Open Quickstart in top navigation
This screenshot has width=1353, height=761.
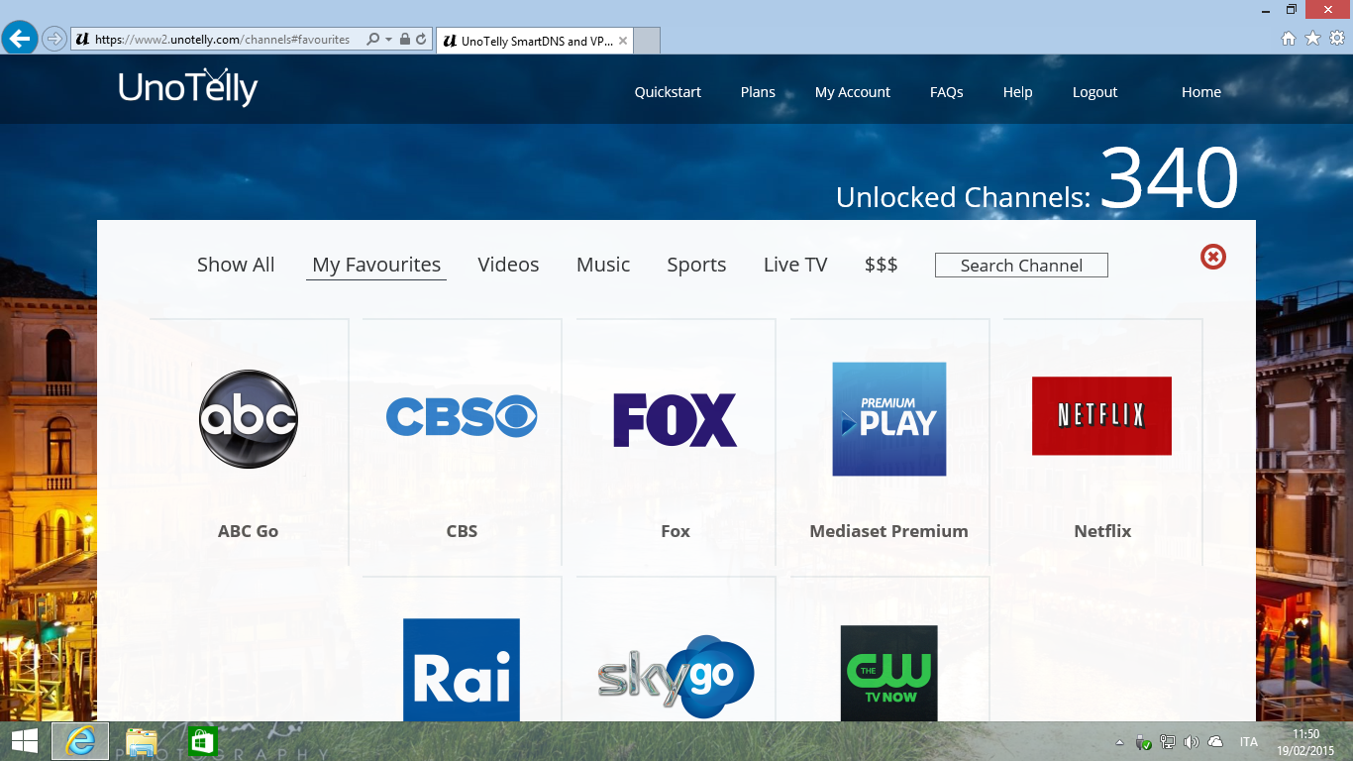pos(668,92)
